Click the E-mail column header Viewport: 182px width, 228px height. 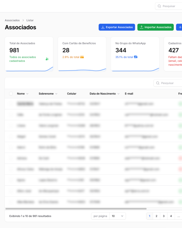pos(129,94)
